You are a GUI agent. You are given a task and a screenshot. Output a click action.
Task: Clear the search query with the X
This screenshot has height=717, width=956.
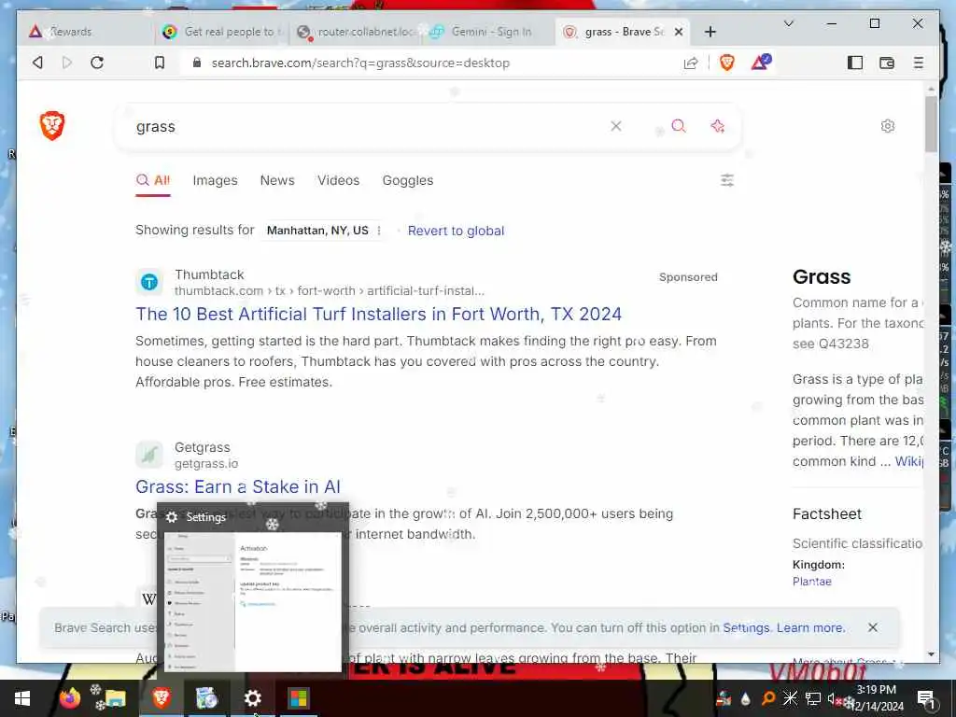pos(616,126)
